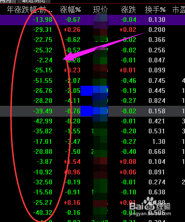This screenshot has width=185, height=222.
Task: Select the turnover value 0.158
Action: (157, 111)
